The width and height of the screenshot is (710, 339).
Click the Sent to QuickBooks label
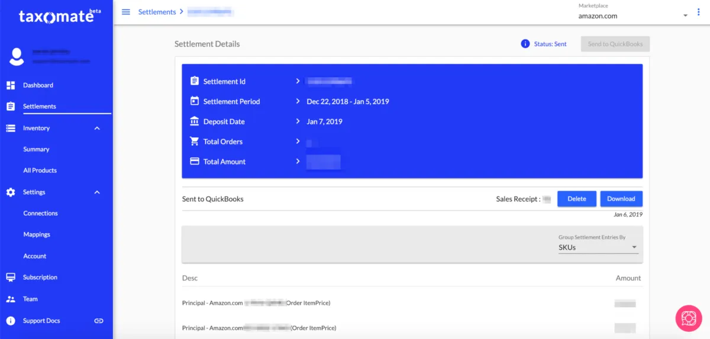tap(213, 199)
